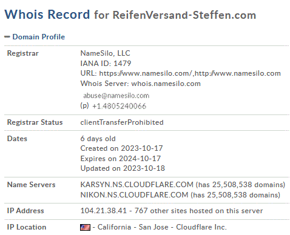Click the Domain Profile heading
This screenshot has height=235, width=290.
point(39,37)
